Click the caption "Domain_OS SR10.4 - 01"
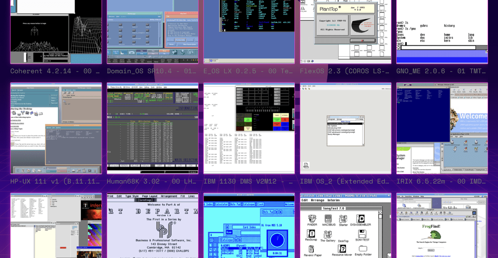This screenshot has width=498, height=258. (152, 71)
